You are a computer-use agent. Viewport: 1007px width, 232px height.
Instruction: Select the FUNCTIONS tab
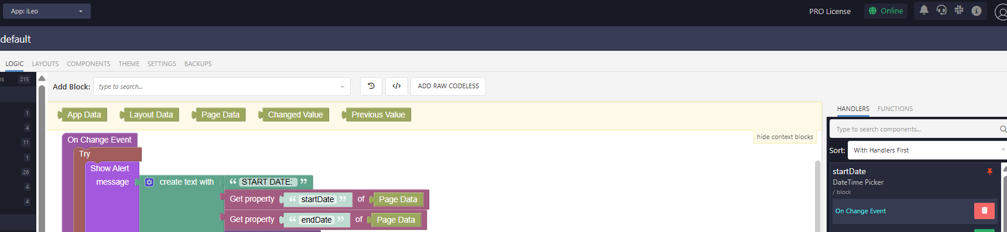pos(895,109)
